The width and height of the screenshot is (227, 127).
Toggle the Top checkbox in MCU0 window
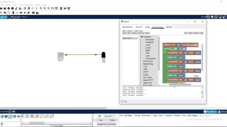(122, 102)
